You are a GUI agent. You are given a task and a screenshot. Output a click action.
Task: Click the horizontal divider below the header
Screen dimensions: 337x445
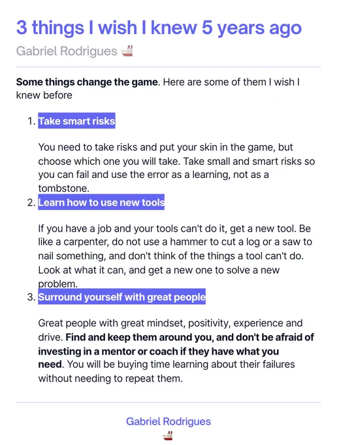tap(168, 67)
